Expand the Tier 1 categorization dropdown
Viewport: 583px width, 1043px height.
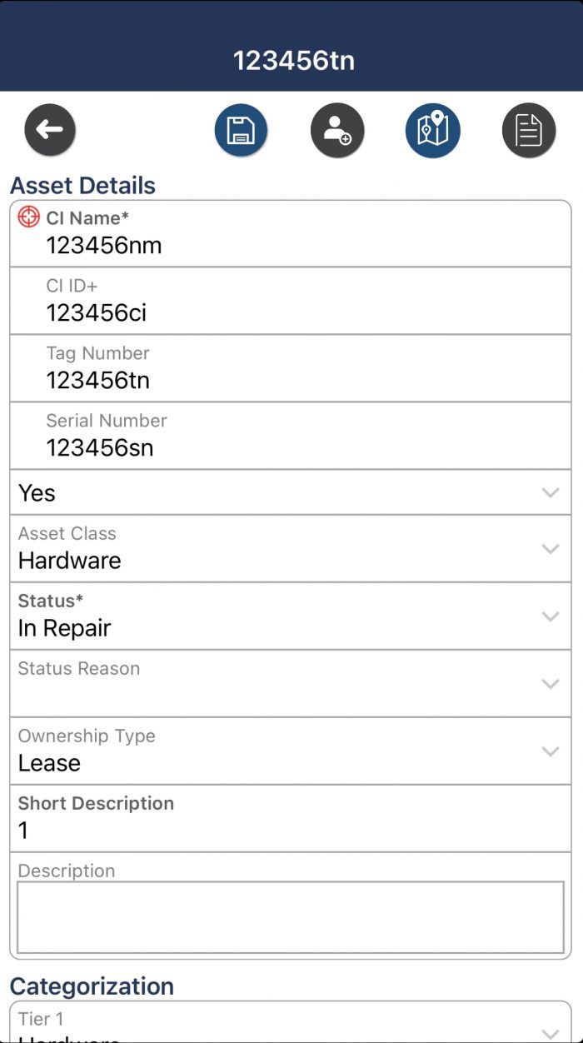click(550, 1031)
